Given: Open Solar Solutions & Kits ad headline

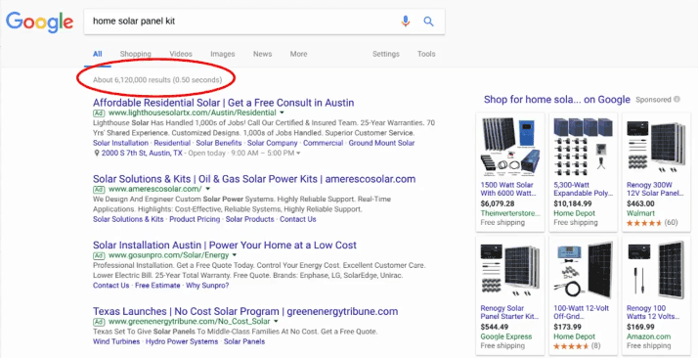Looking at the screenshot, I should (254, 179).
